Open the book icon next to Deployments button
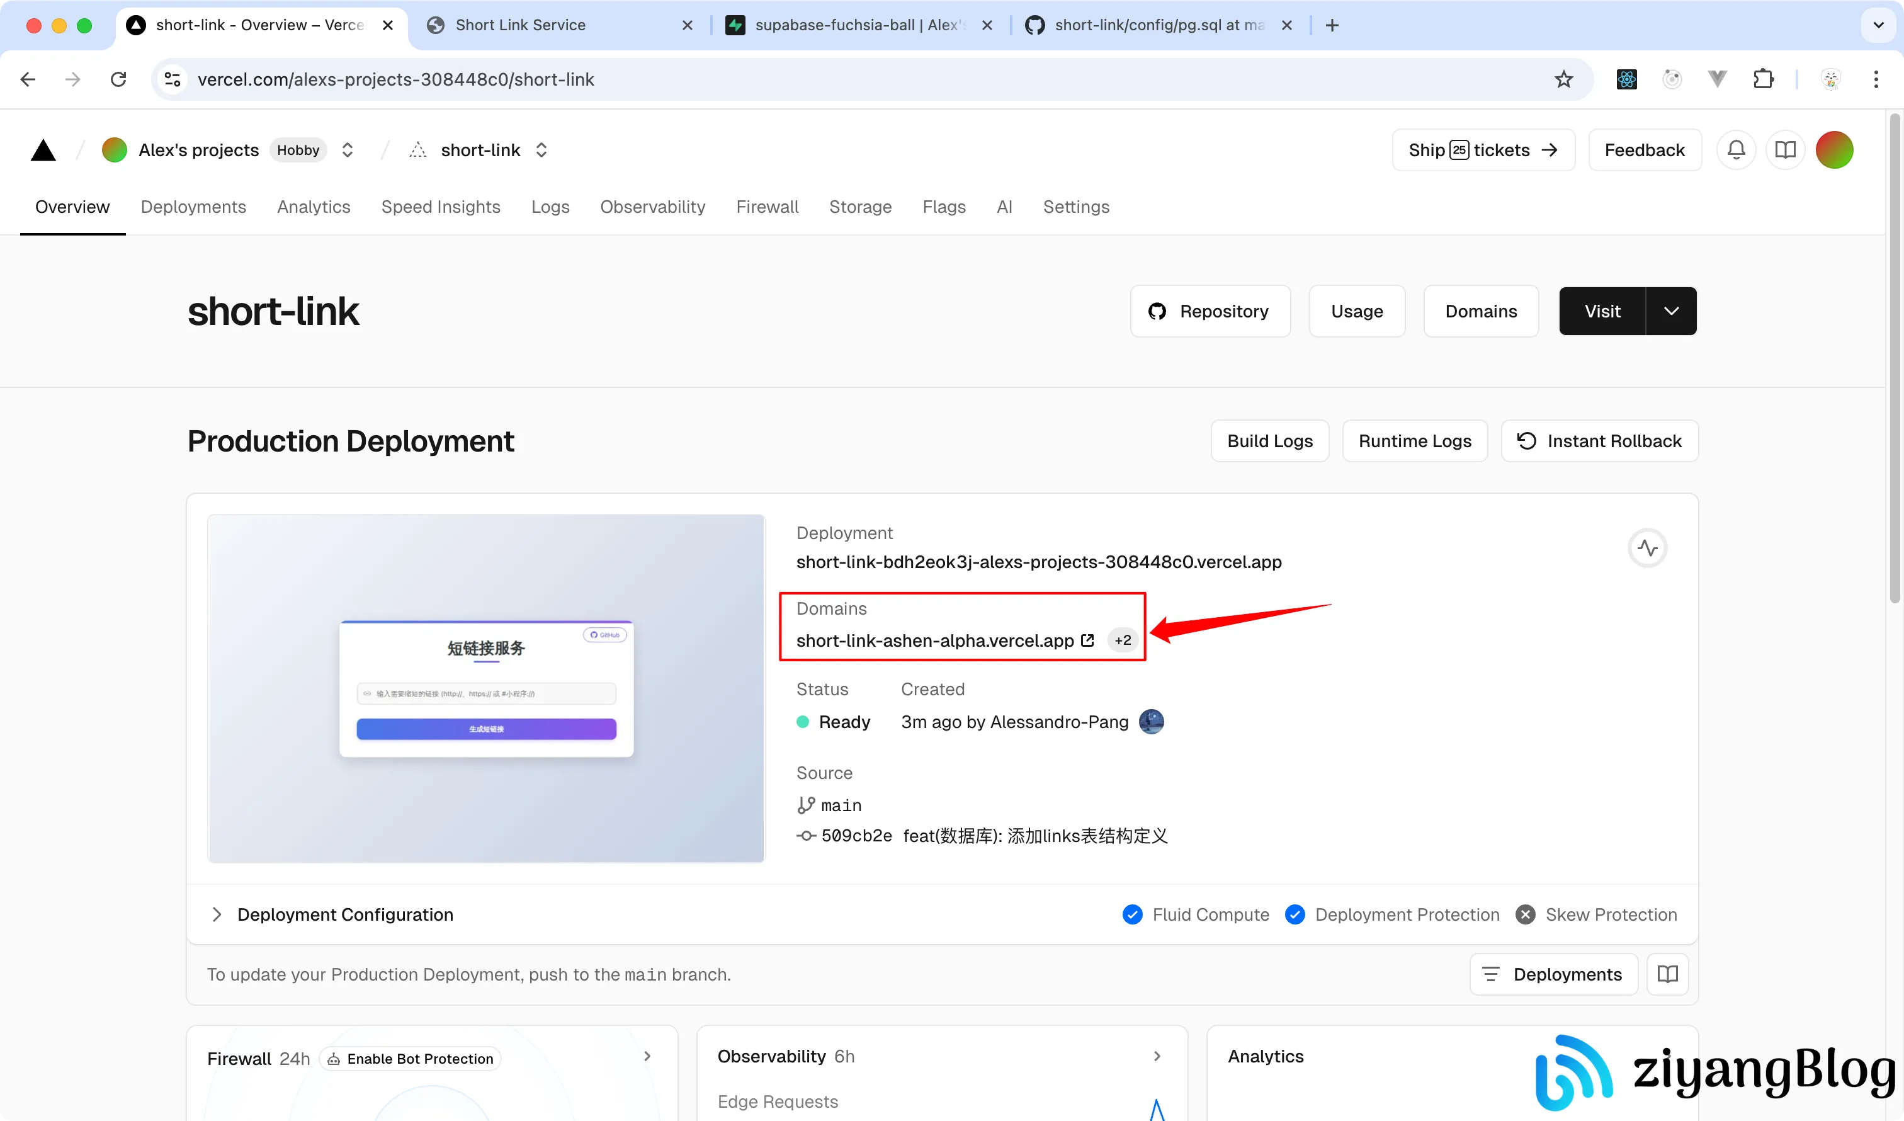This screenshot has height=1121, width=1904. point(1667,974)
